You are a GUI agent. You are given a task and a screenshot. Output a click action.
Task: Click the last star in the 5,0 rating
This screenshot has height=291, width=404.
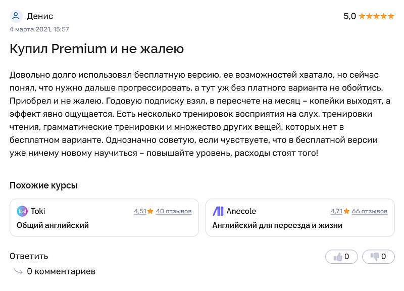(x=391, y=15)
